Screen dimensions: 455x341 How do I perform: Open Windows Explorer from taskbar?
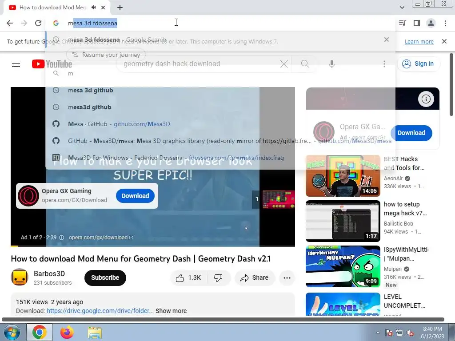click(95, 332)
